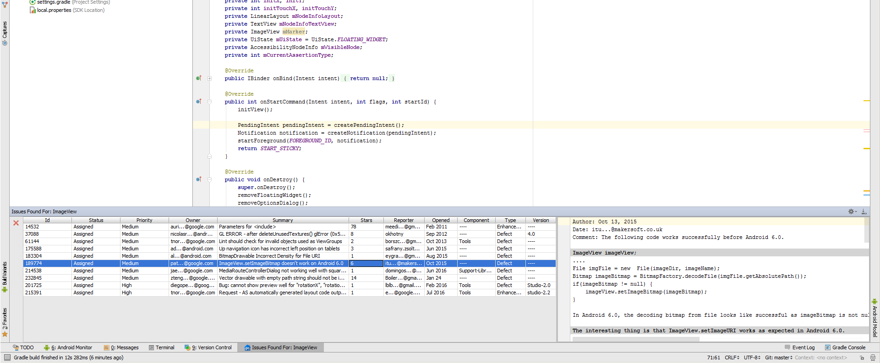Sort issues by the Id column header
This screenshot has width=880, height=363.
(x=47, y=220)
